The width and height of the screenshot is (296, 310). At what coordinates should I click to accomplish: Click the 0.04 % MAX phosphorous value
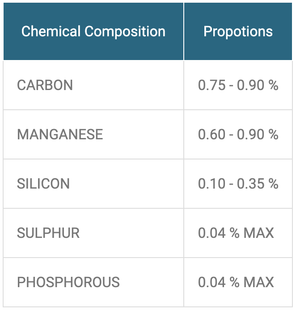[x=236, y=282]
